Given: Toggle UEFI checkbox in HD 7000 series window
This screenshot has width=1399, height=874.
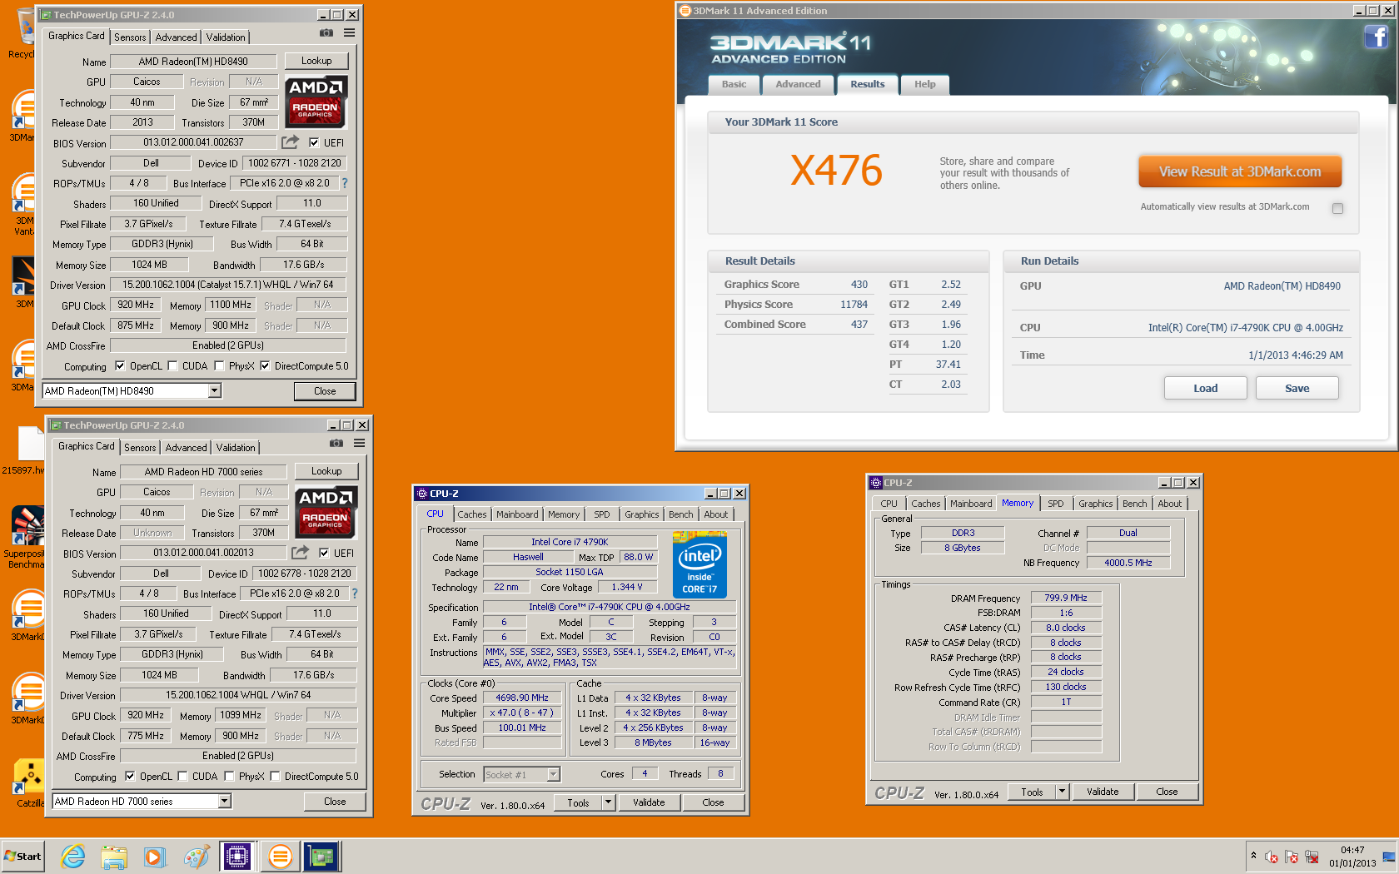Looking at the screenshot, I should 324,553.
